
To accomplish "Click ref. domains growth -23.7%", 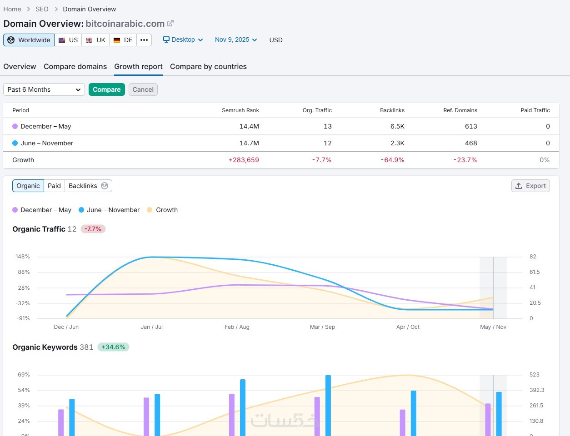I will coord(465,160).
